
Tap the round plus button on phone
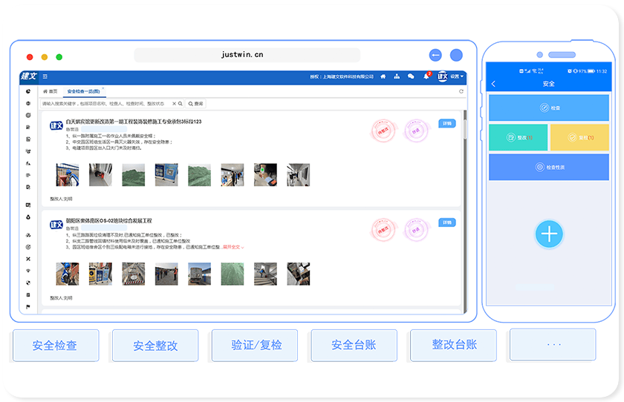click(x=549, y=234)
